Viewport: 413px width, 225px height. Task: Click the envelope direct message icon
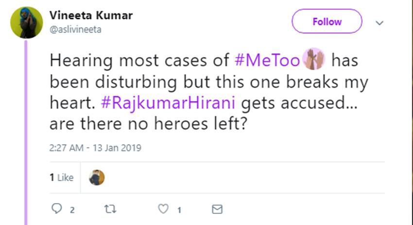[217, 209]
